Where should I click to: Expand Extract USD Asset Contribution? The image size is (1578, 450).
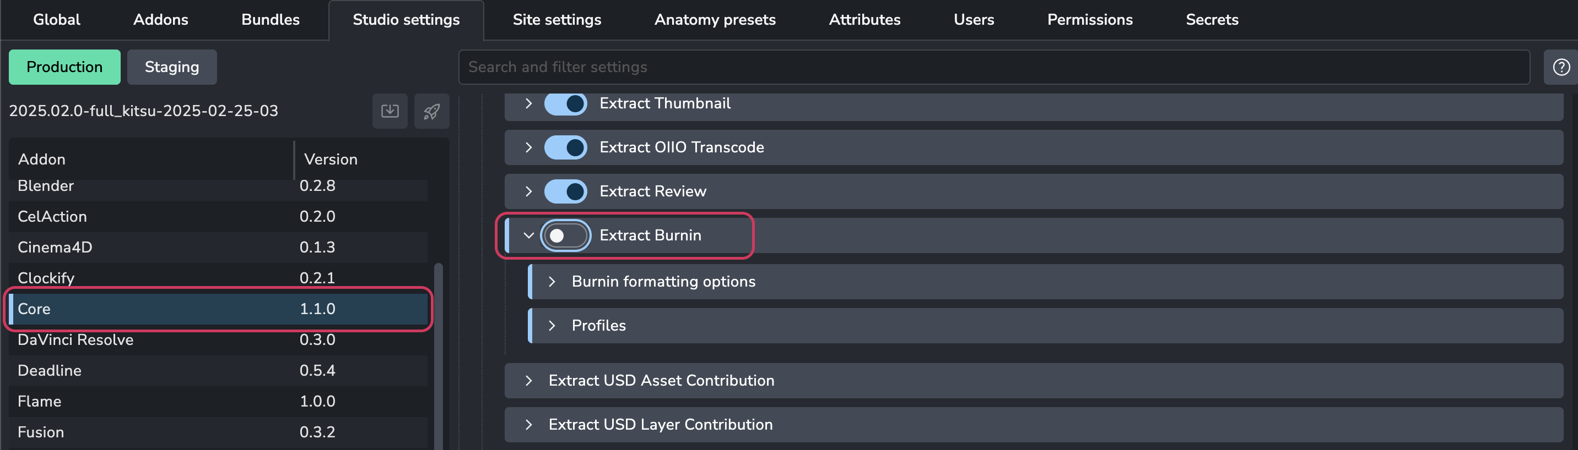[528, 381]
